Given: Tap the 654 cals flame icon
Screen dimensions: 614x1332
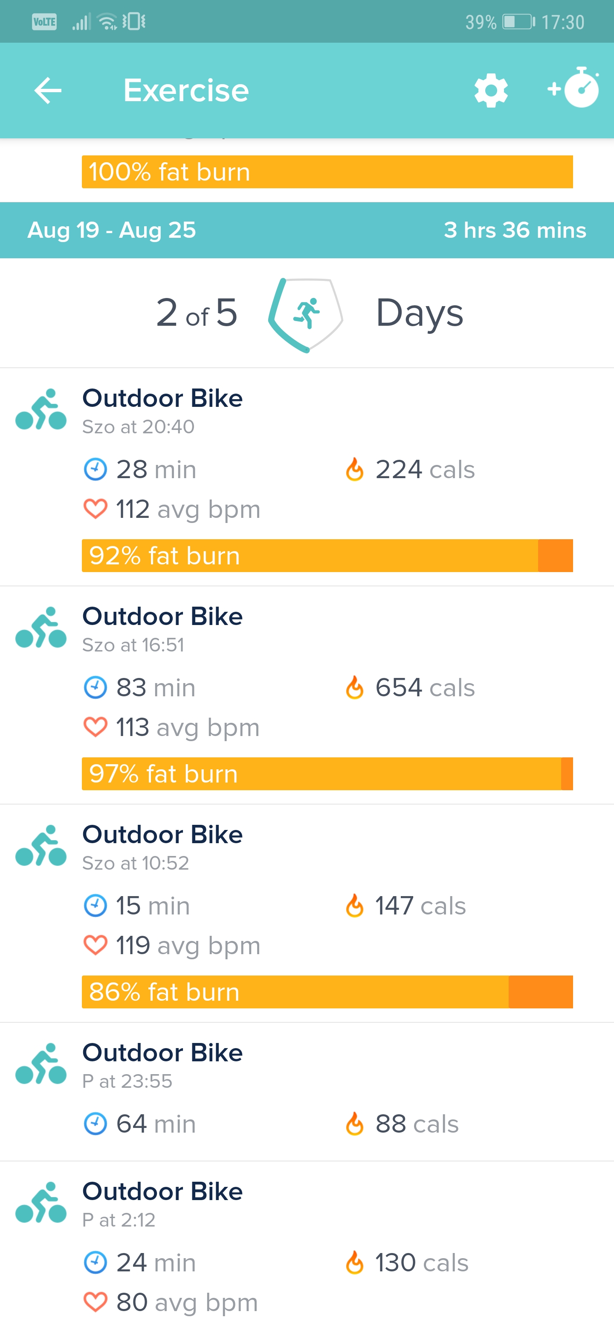Looking at the screenshot, I should pos(355,688).
